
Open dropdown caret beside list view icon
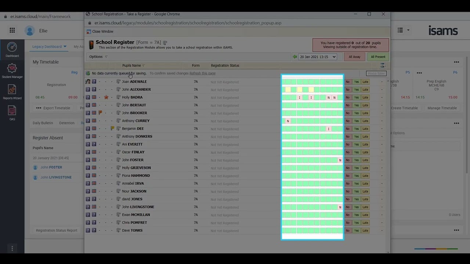tap(408, 30)
